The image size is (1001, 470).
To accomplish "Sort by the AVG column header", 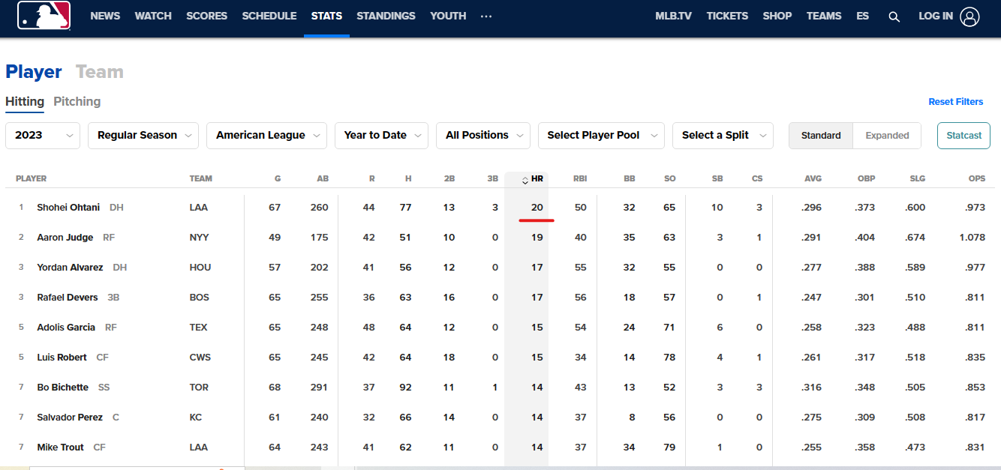I will [x=813, y=179].
